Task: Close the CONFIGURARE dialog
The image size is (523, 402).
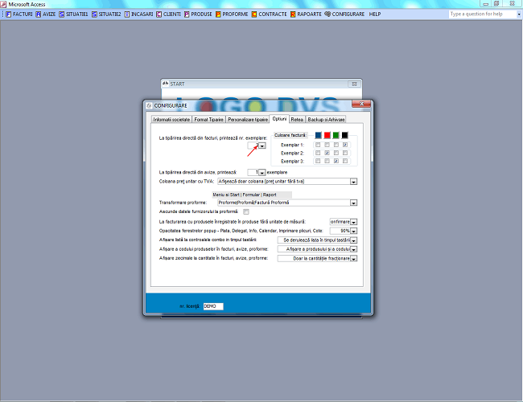Action: click(361, 104)
